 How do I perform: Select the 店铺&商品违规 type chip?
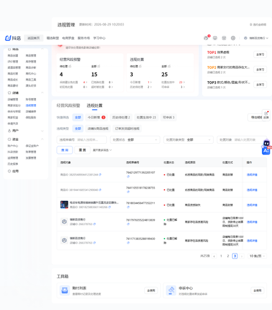click(98, 128)
